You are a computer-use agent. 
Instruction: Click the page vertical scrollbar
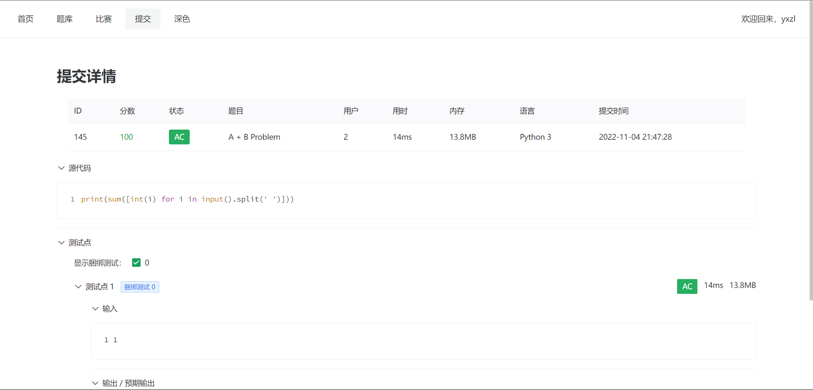coord(811,169)
